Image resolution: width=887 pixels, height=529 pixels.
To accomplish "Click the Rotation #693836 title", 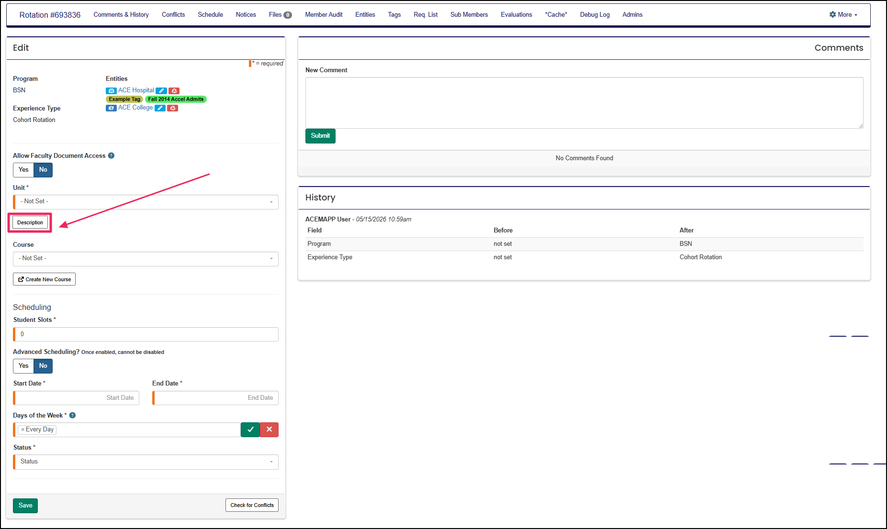I will click(x=50, y=15).
